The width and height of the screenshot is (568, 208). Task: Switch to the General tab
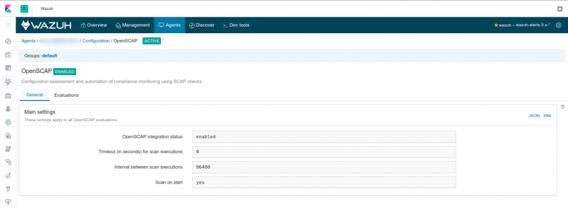tap(35, 95)
